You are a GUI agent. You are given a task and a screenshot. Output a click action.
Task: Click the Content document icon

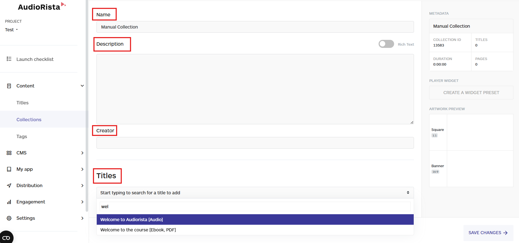coord(9,86)
